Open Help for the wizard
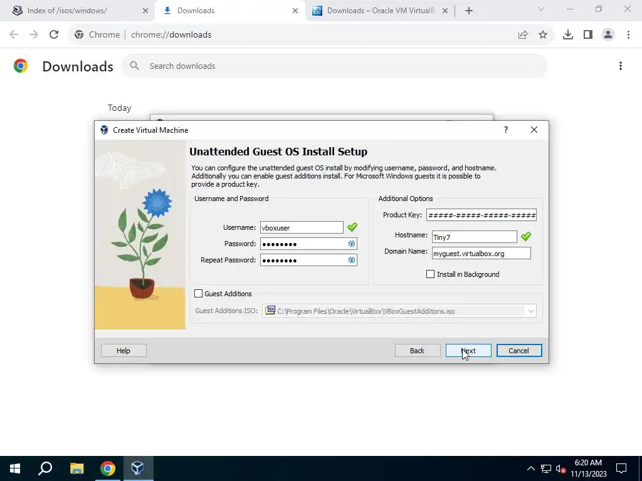Image resolution: width=642 pixels, height=481 pixels. click(124, 351)
